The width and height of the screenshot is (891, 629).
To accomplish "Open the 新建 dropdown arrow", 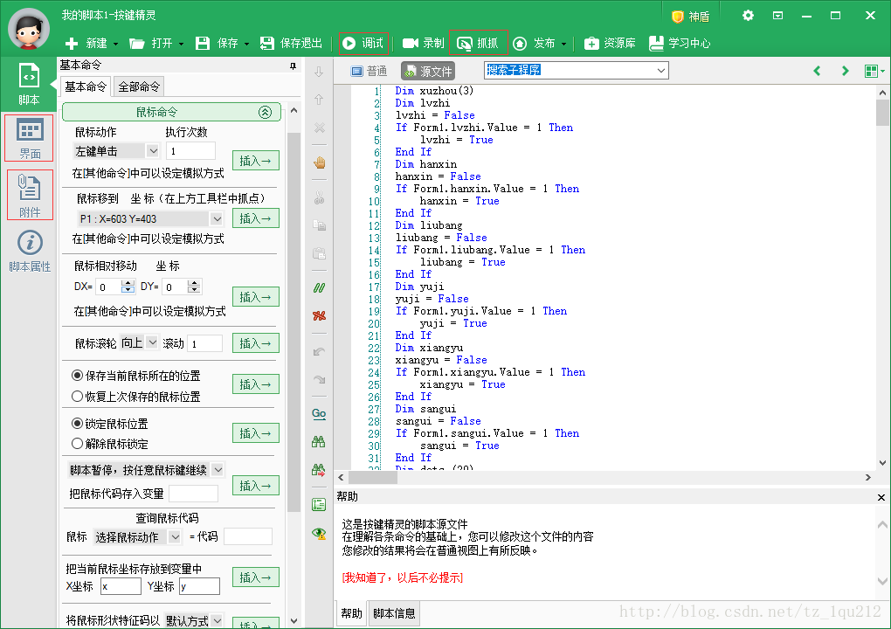I will tap(115, 44).
